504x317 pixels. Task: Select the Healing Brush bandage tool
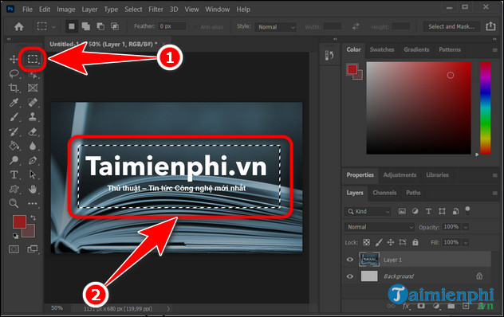click(x=33, y=103)
